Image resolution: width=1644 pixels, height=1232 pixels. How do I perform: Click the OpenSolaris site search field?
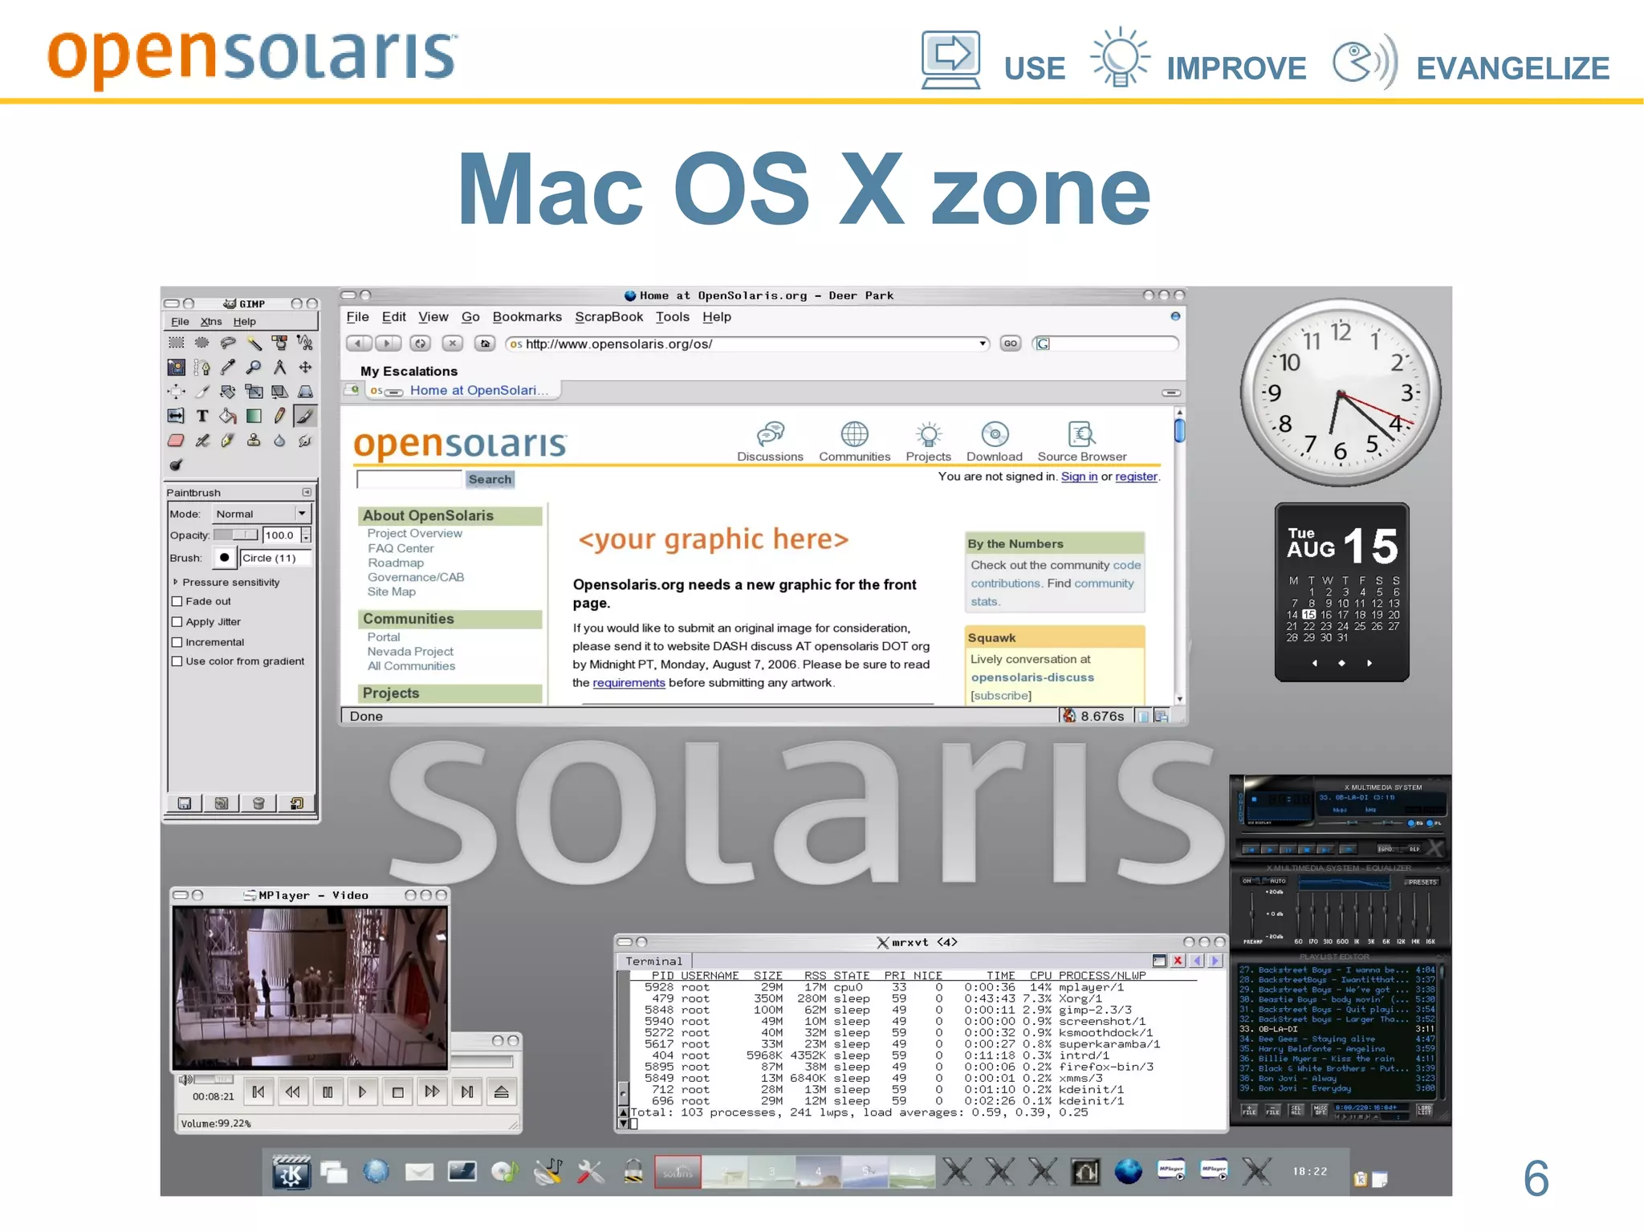tap(409, 480)
